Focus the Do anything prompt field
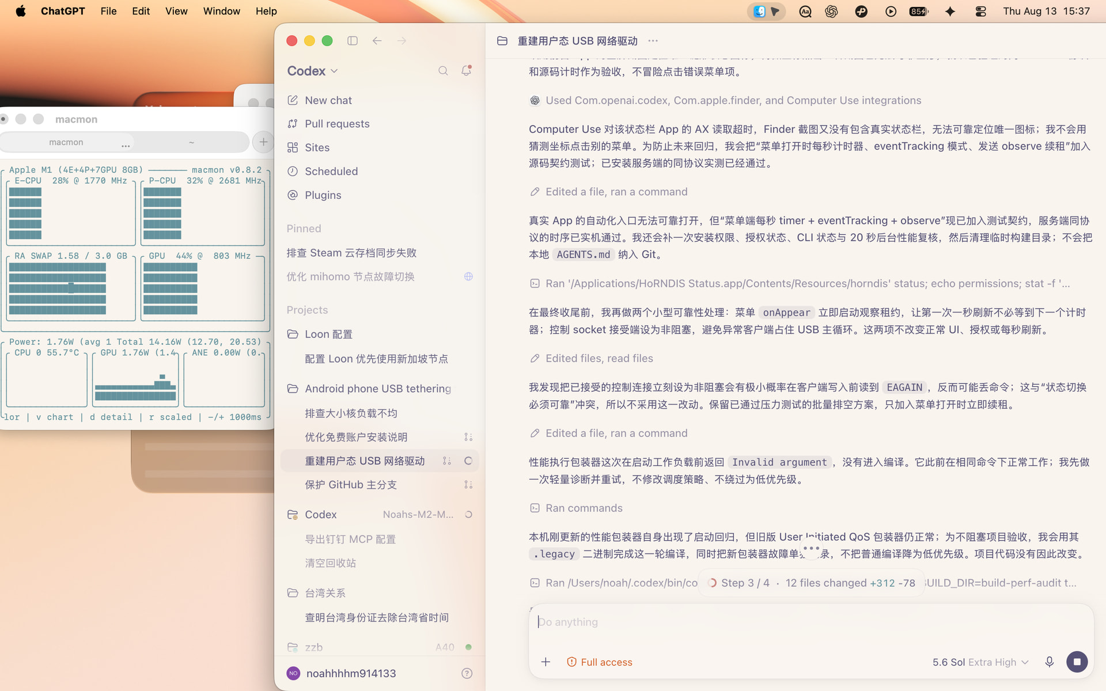Image resolution: width=1106 pixels, height=691 pixels. 810,622
